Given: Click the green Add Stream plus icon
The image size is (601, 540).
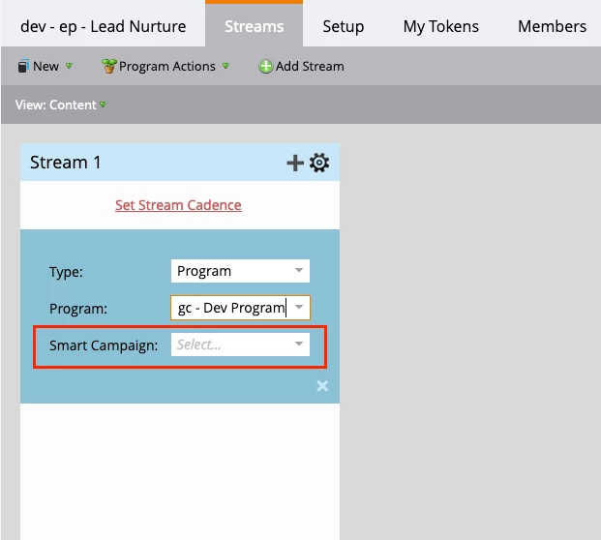Looking at the screenshot, I should [x=265, y=67].
